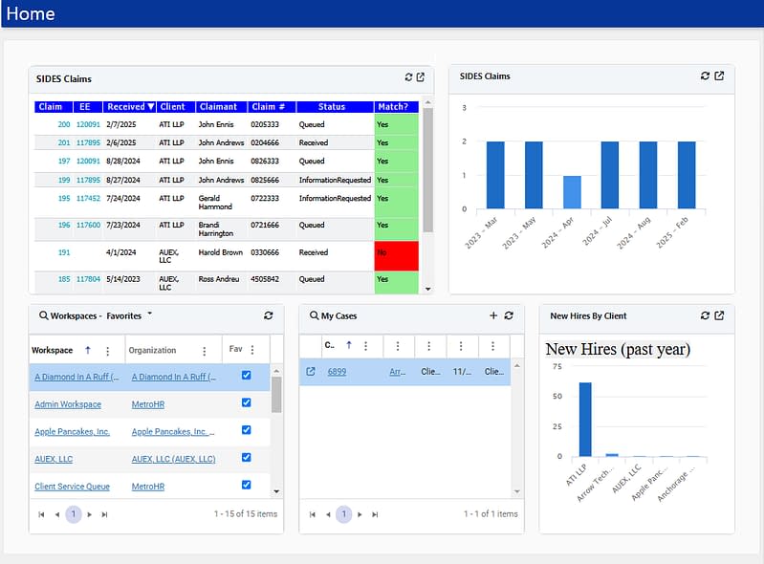Image resolution: width=764 pixels, height=564 pixels.
Task: Add a new case in My Cases
Action: click(493, 315)
